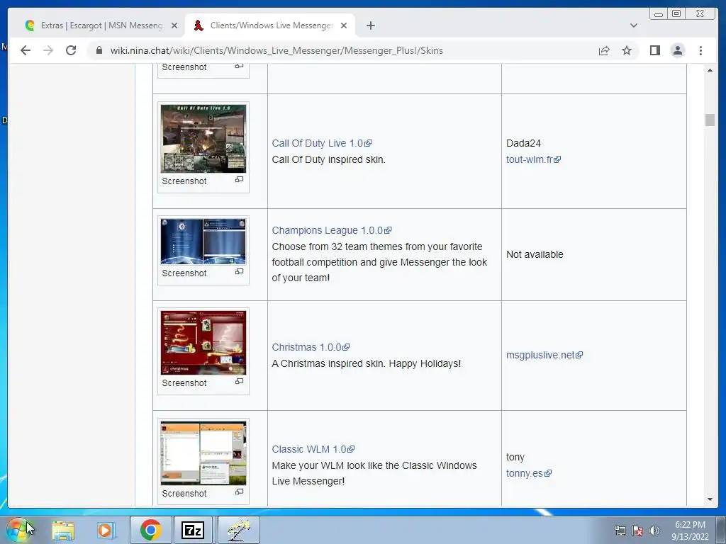
Task: Open the Windows Start menu
Action: click(18, 530)
